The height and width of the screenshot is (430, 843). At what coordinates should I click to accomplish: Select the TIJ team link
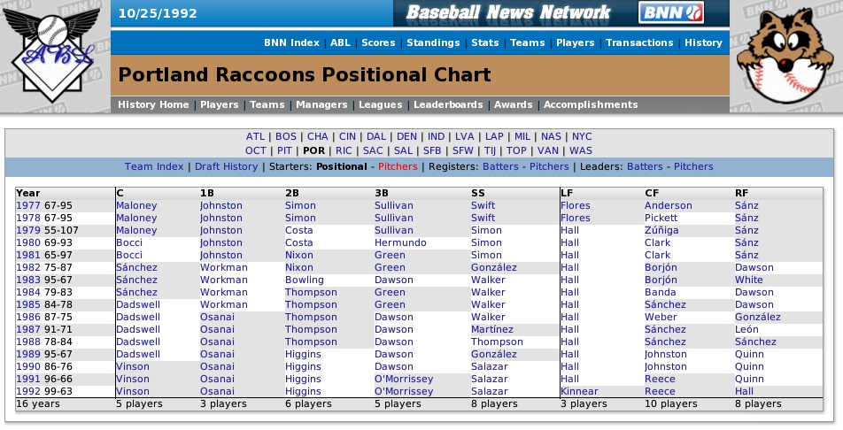490,150
